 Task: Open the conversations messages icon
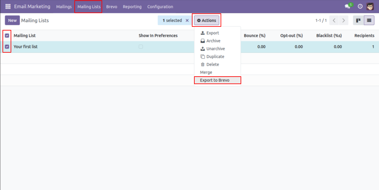[x=347, y=7]
